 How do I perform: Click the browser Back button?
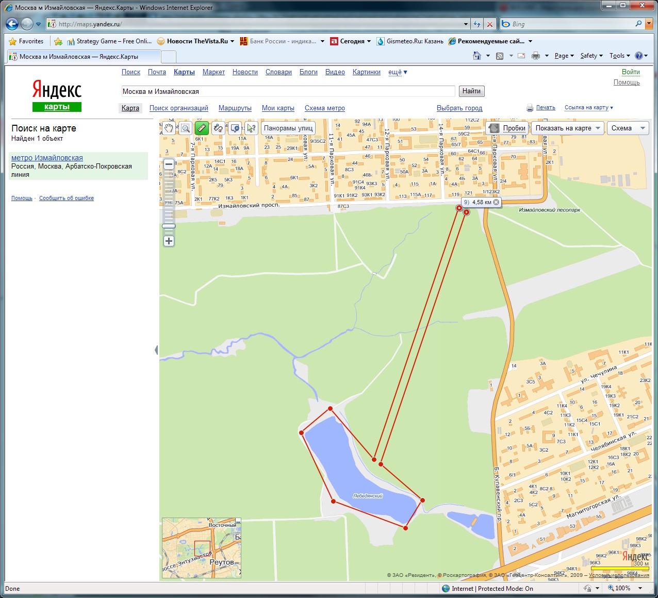coord(12,24)
